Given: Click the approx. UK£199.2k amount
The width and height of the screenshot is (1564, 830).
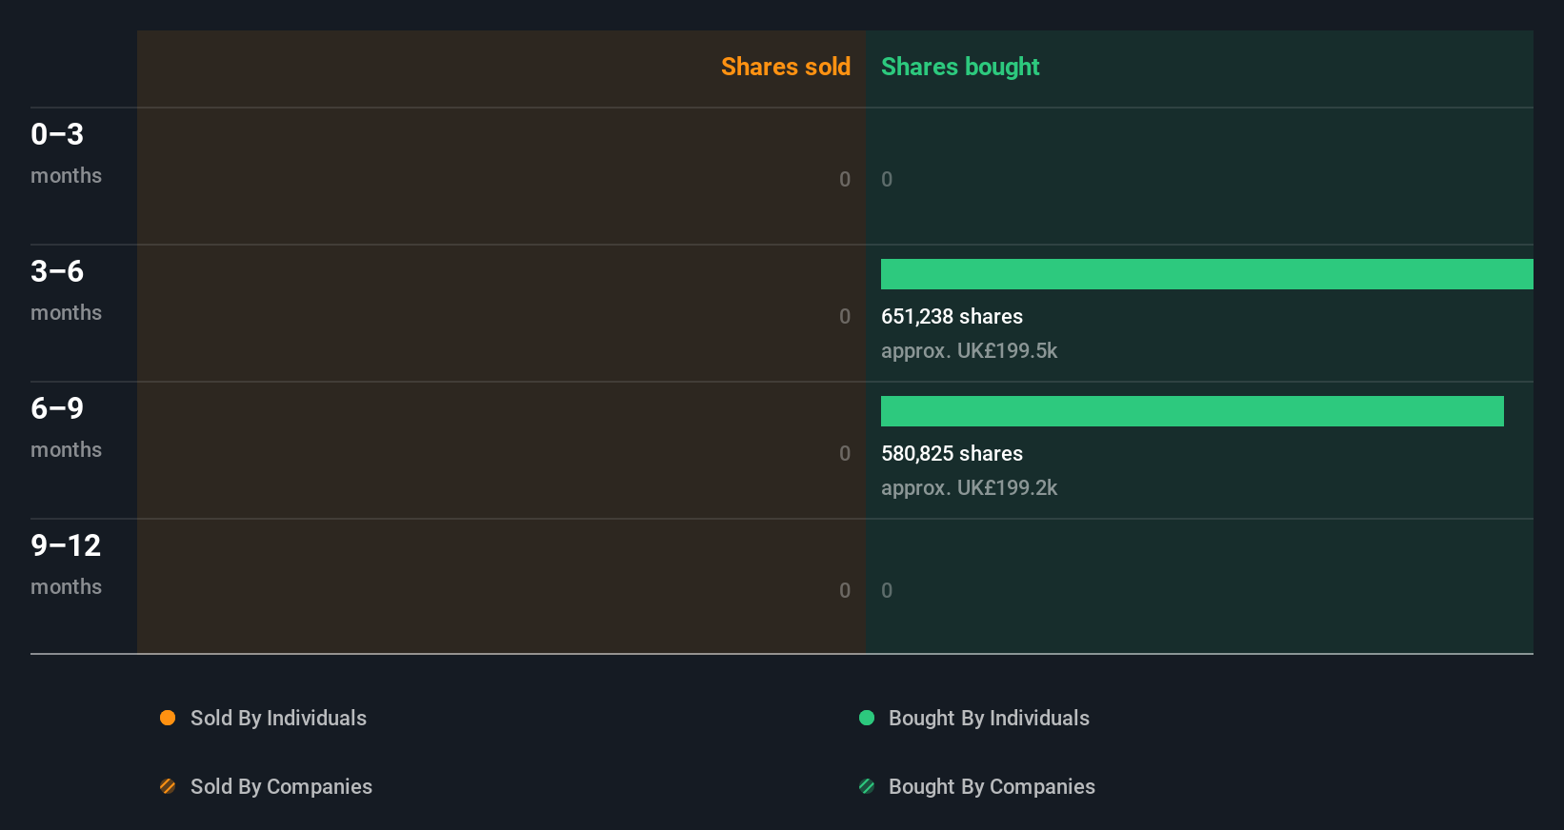Looking at the screenshot, I should point(969,488).
